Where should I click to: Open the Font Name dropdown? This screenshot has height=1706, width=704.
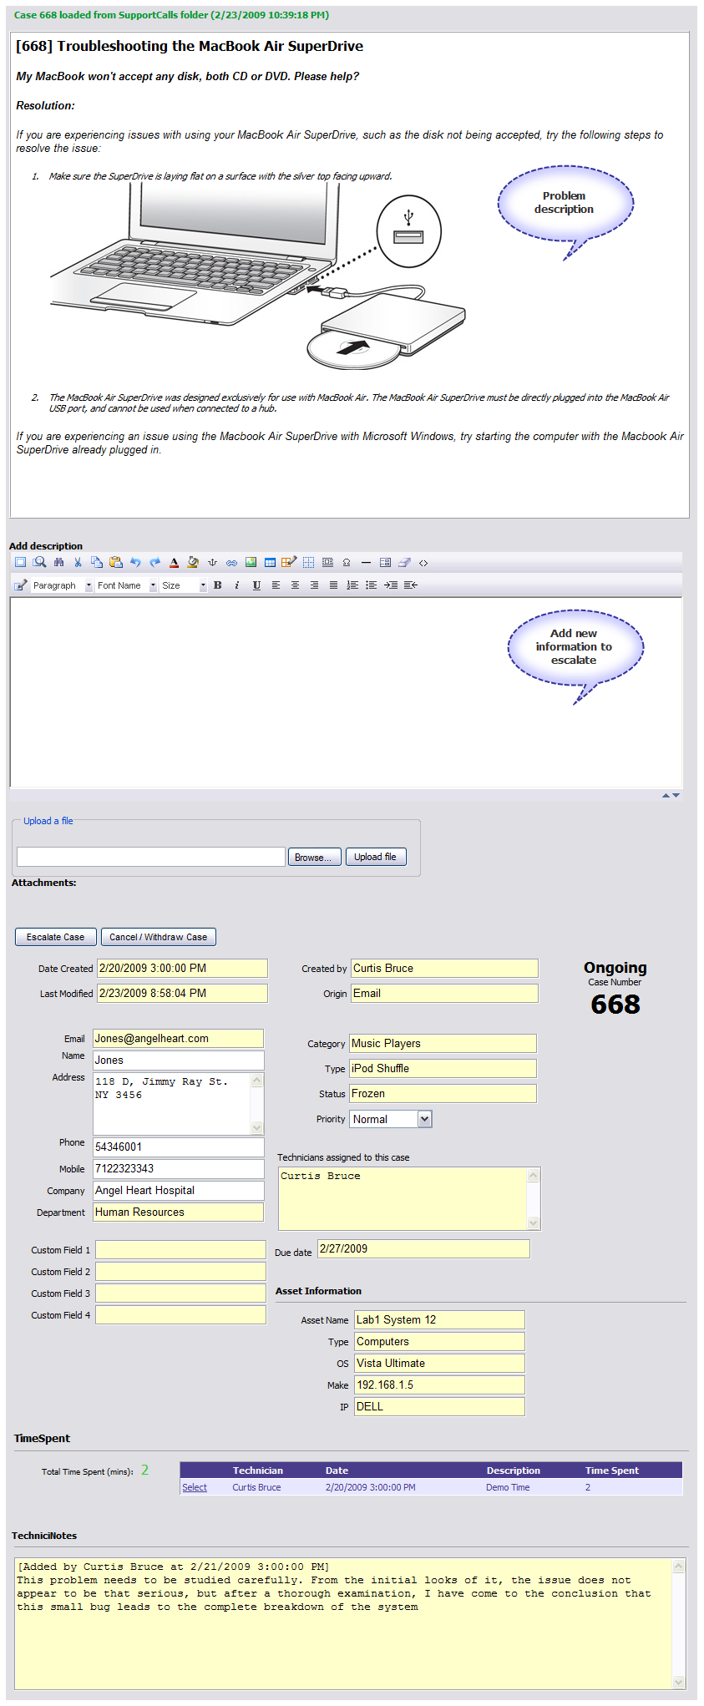pyautogui.click(x=126, y=585)
